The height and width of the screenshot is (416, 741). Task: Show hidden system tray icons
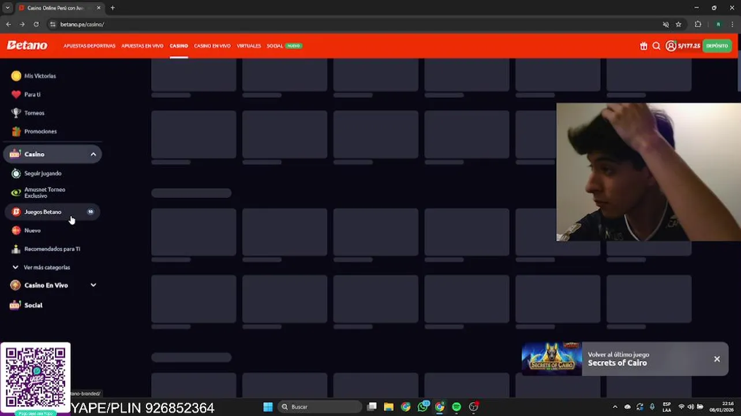[615, 407]
